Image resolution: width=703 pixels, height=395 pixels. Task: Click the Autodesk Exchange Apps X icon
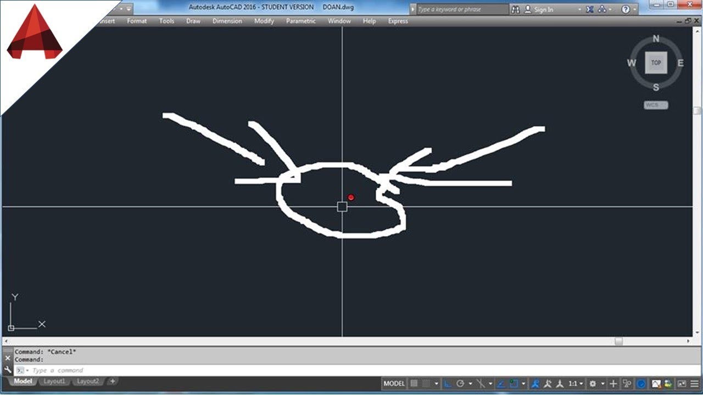[590, 9]
